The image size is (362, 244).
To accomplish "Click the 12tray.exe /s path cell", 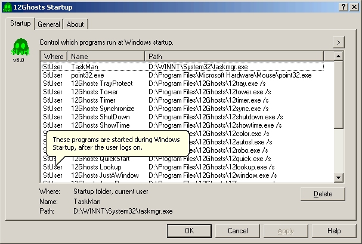I will tap(207, 84).
